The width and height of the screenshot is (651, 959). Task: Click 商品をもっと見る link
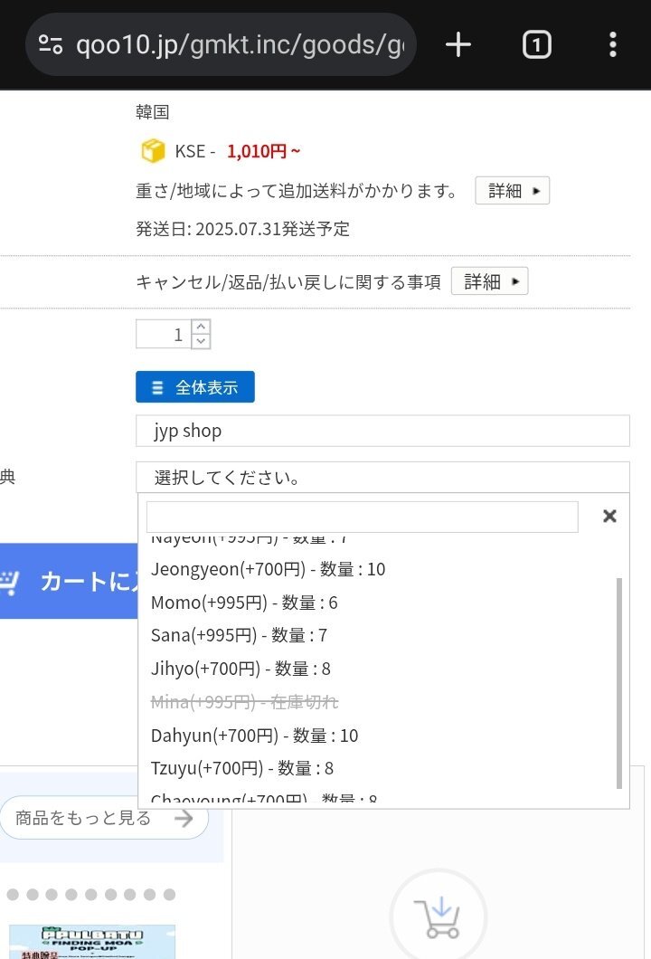104,818
